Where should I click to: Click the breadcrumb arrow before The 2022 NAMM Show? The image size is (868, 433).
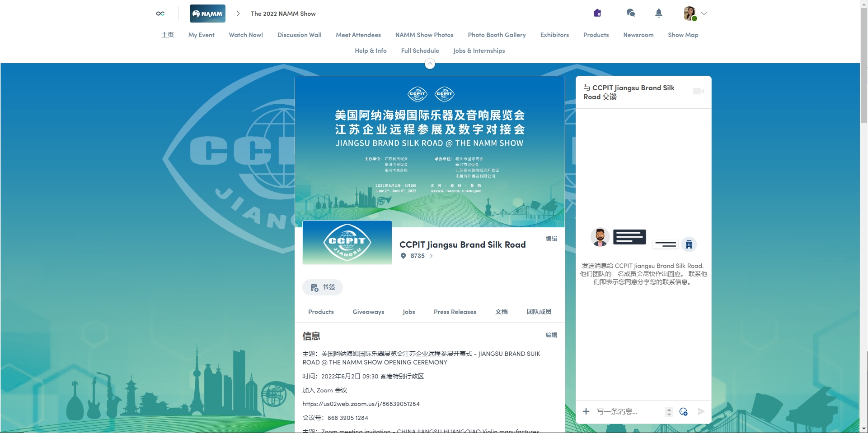pos(238,14)
